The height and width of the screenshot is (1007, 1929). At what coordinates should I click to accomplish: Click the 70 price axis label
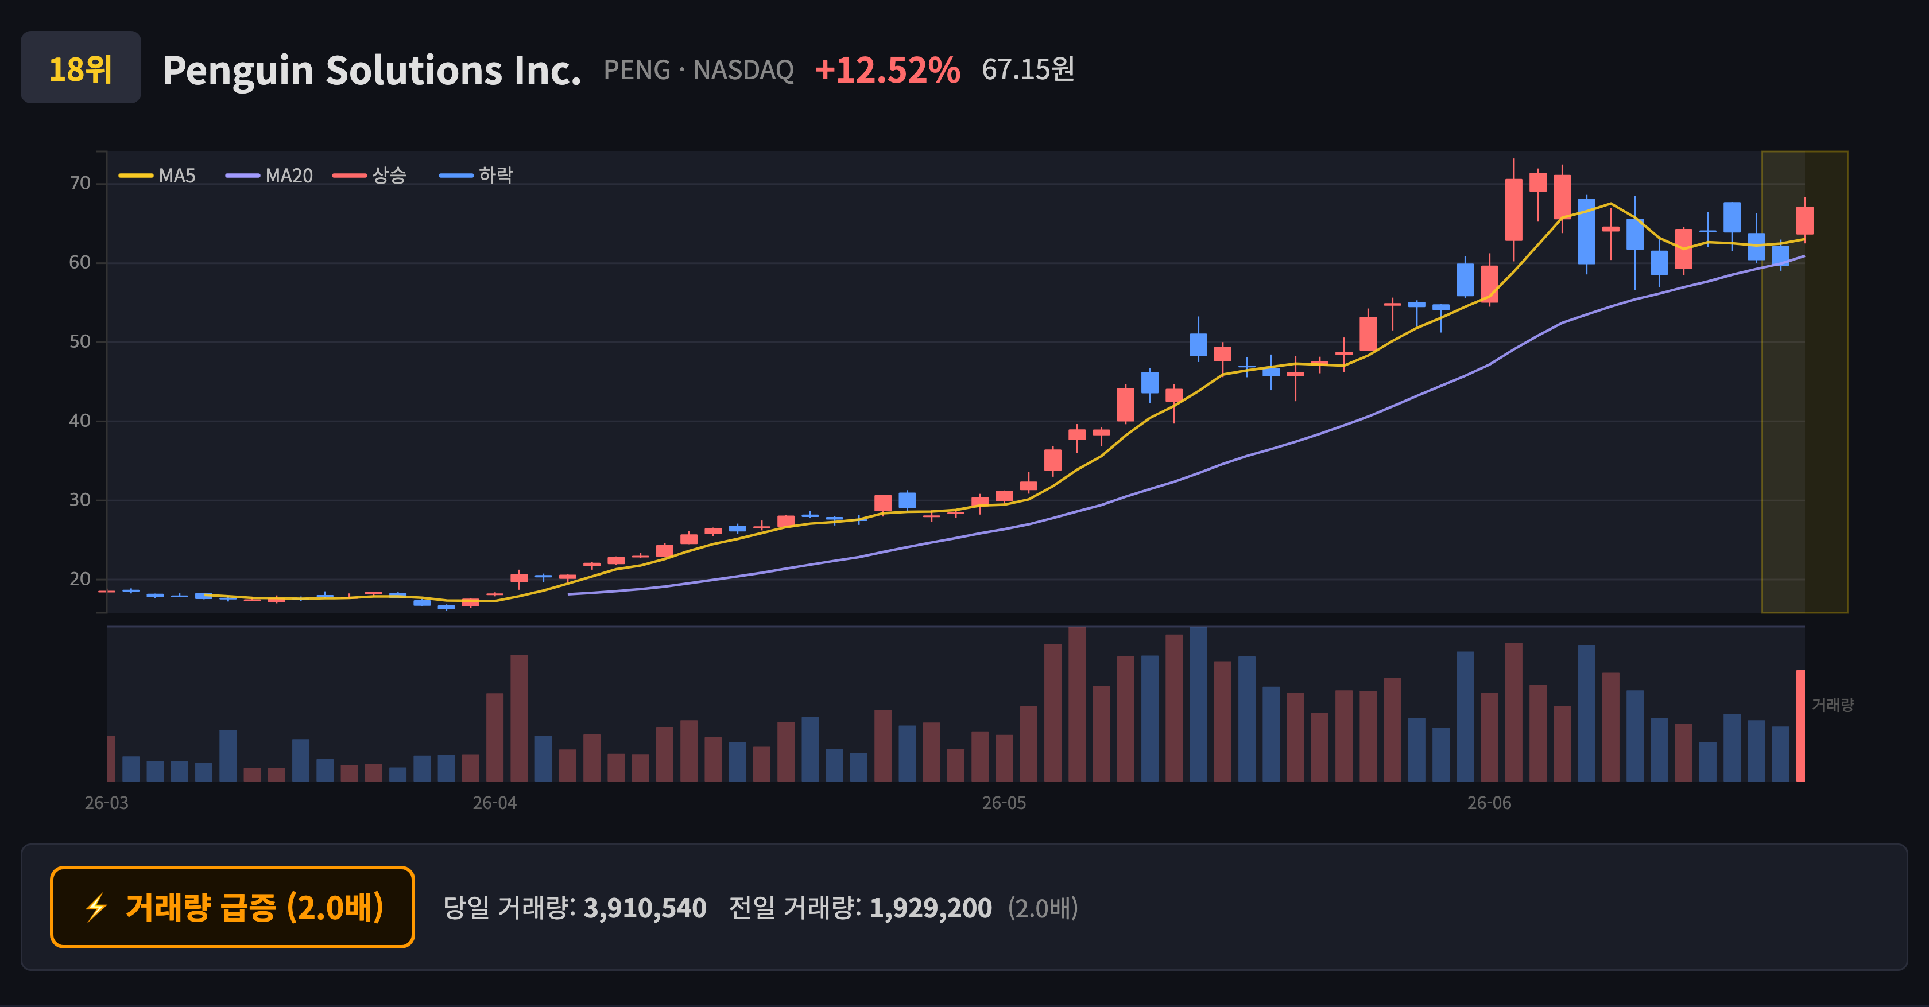(x=80, y=183)
